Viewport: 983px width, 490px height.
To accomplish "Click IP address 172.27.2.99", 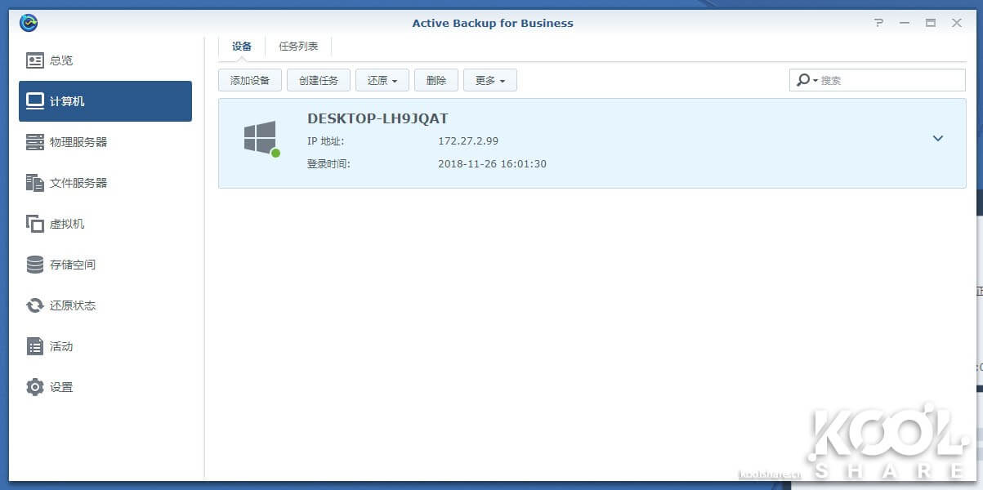I will tap(468, 140).
